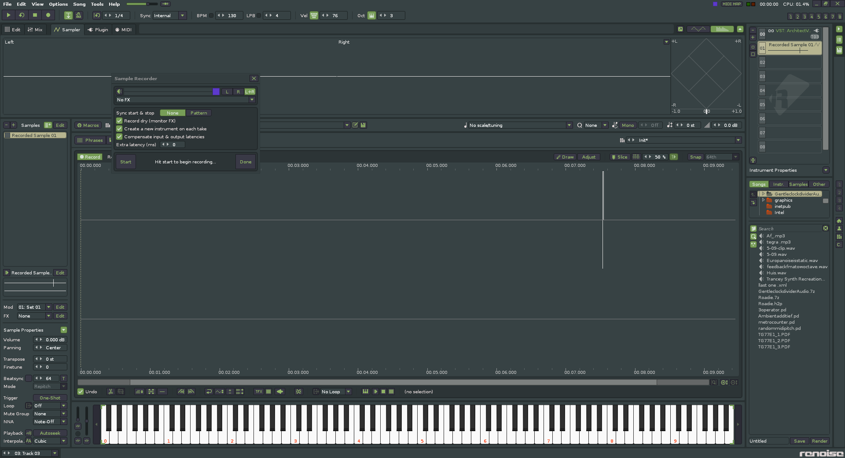The image size is (845, 458).
Task: Open the No FX dropdown in Sample Recorder
Action: point(252,100)
